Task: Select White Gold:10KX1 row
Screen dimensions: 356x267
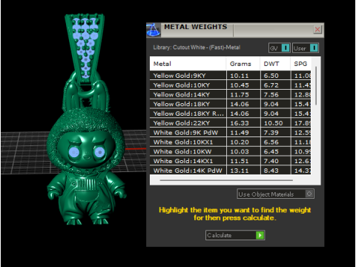Action: click(x=231, y=142)
